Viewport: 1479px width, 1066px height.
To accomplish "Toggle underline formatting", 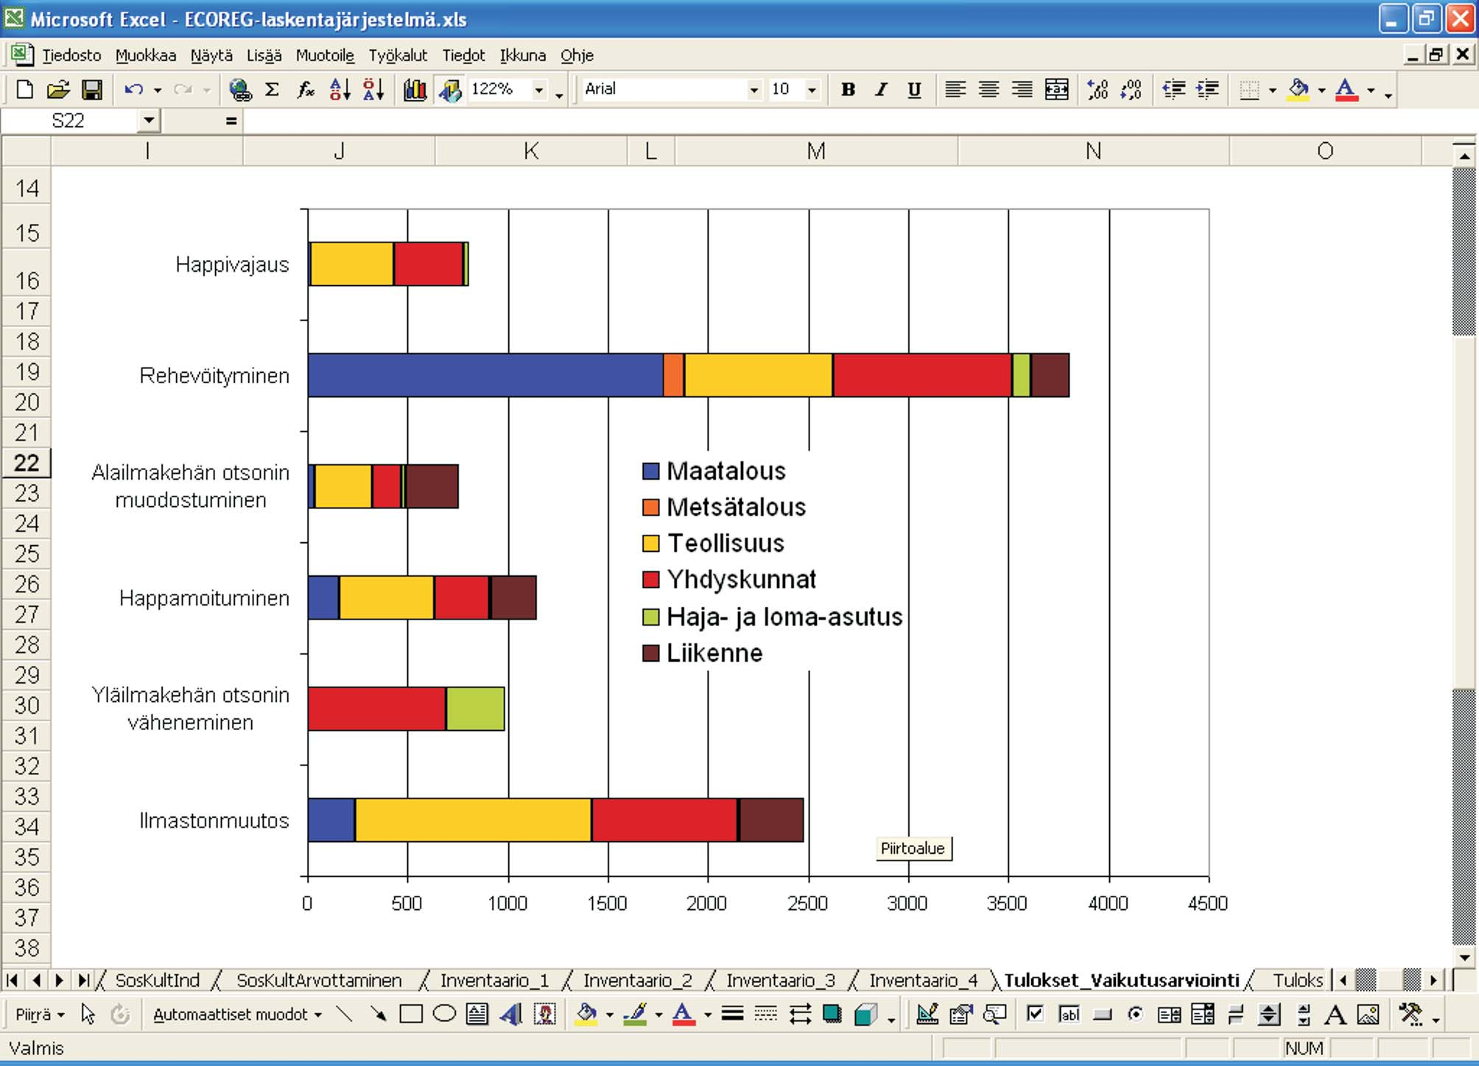I will [x=914, y=90].
